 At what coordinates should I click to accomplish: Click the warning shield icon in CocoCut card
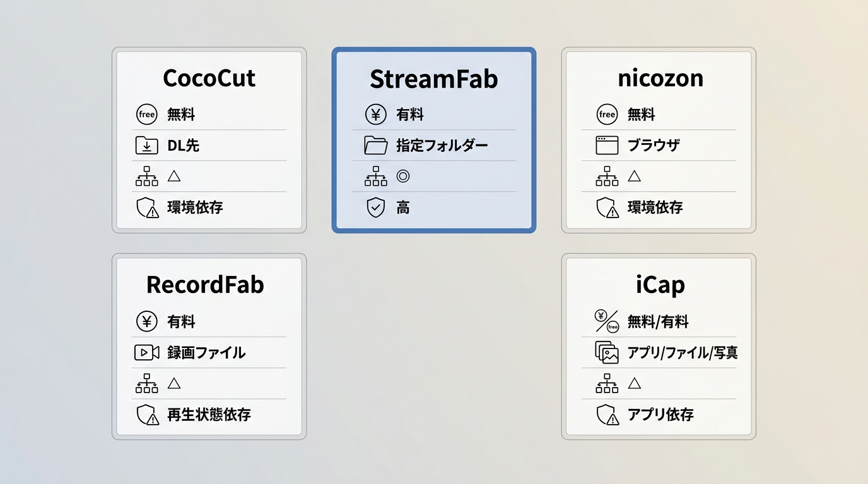point(147,207)
